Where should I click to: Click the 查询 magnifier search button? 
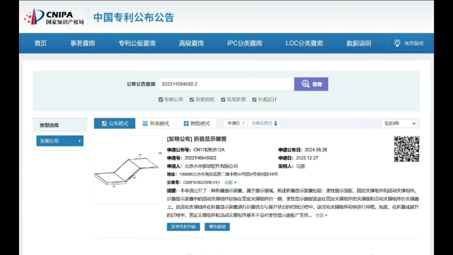311,84
